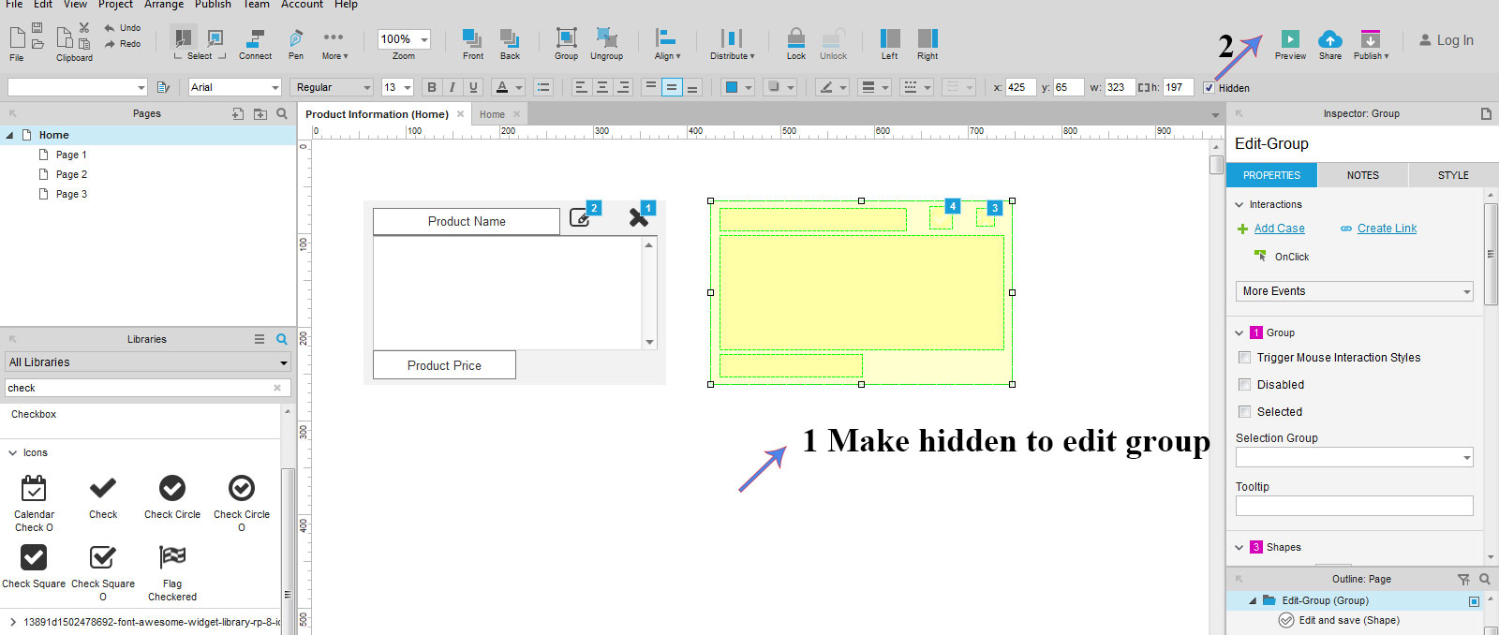Apply underline text formatting
This screenshot has width=1499, height=635.
point(473,87)
